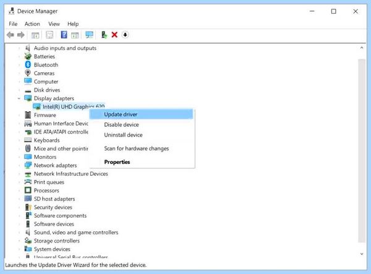Select the Intel(R) UHD Graphics 620 entry
Viewport: 371px width, 274px height.
[74, 107]
